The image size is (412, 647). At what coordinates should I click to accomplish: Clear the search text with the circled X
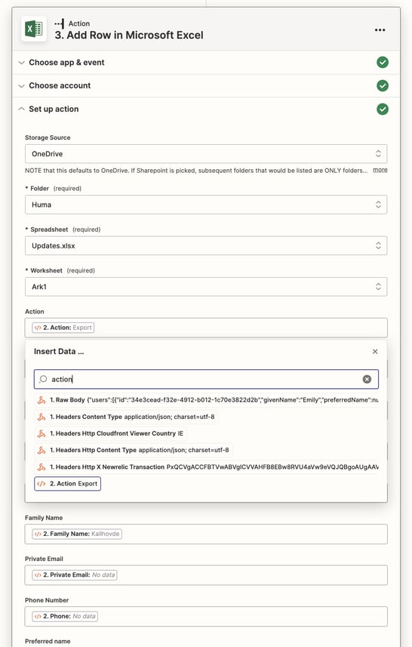click(x=367, y=379)
